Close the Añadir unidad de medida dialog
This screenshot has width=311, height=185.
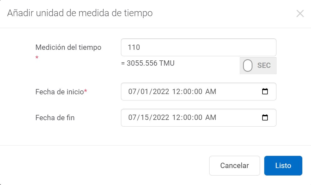point(300,14)
